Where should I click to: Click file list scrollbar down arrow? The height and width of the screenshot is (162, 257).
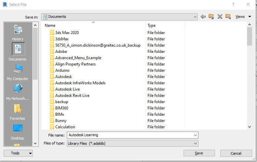point(250,127)
